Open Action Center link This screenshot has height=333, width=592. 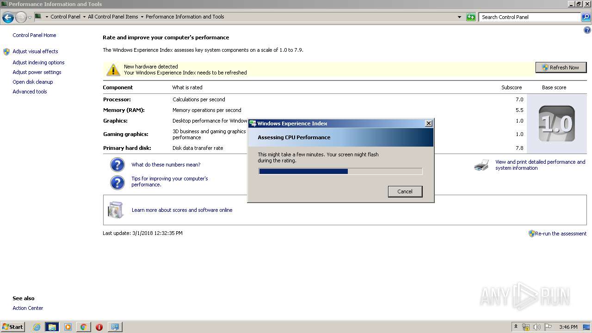pos(28,308)
